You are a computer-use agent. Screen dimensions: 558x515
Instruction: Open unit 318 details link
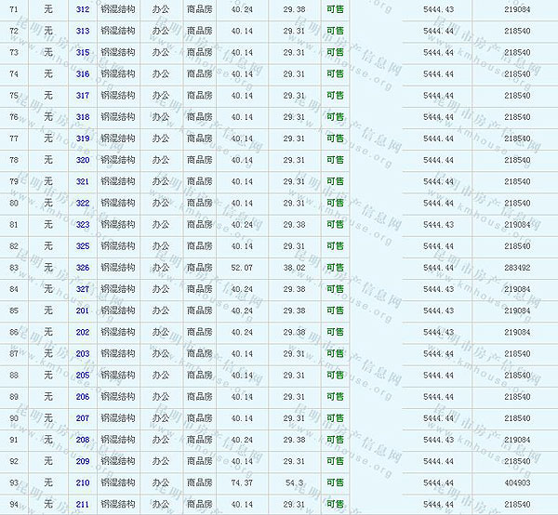83,117
